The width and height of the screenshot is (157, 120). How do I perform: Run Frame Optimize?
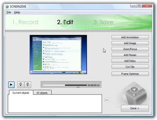pos(130,74)
